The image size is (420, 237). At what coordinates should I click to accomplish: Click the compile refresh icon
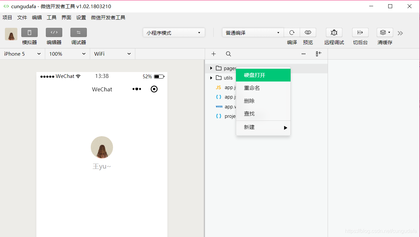[292, 32]
